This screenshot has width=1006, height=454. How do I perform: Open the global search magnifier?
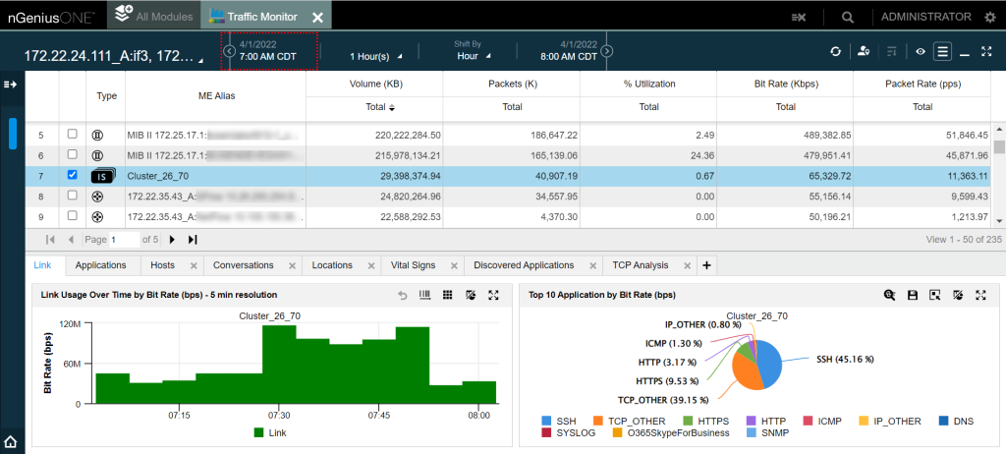click(848, 18)
